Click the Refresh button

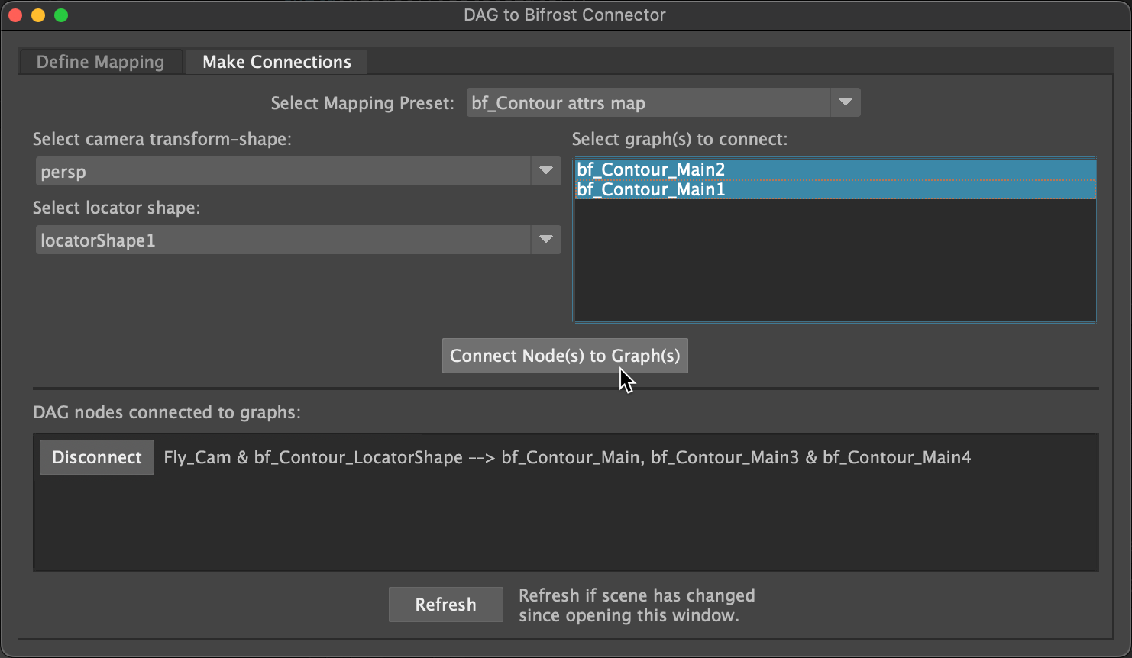tap(445, 605)
